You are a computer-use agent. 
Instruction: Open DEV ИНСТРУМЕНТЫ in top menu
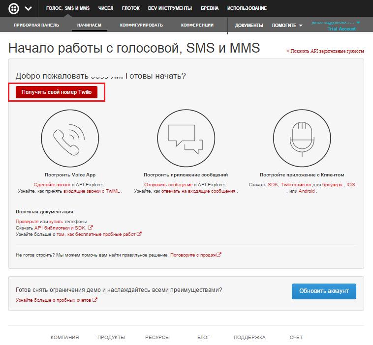coord(170,8)
